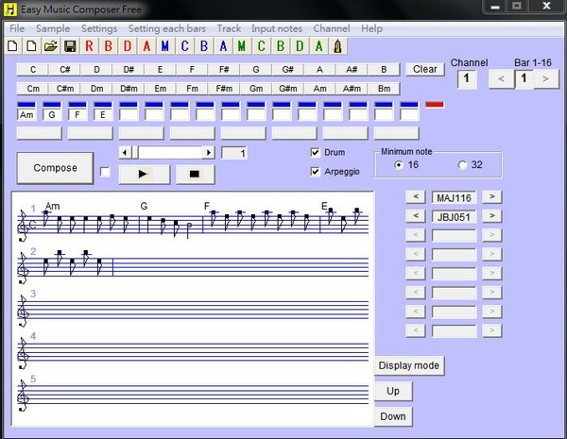Click the green A toolbar icon
Viewport: 567px width, 439px height.
(318, 46)
